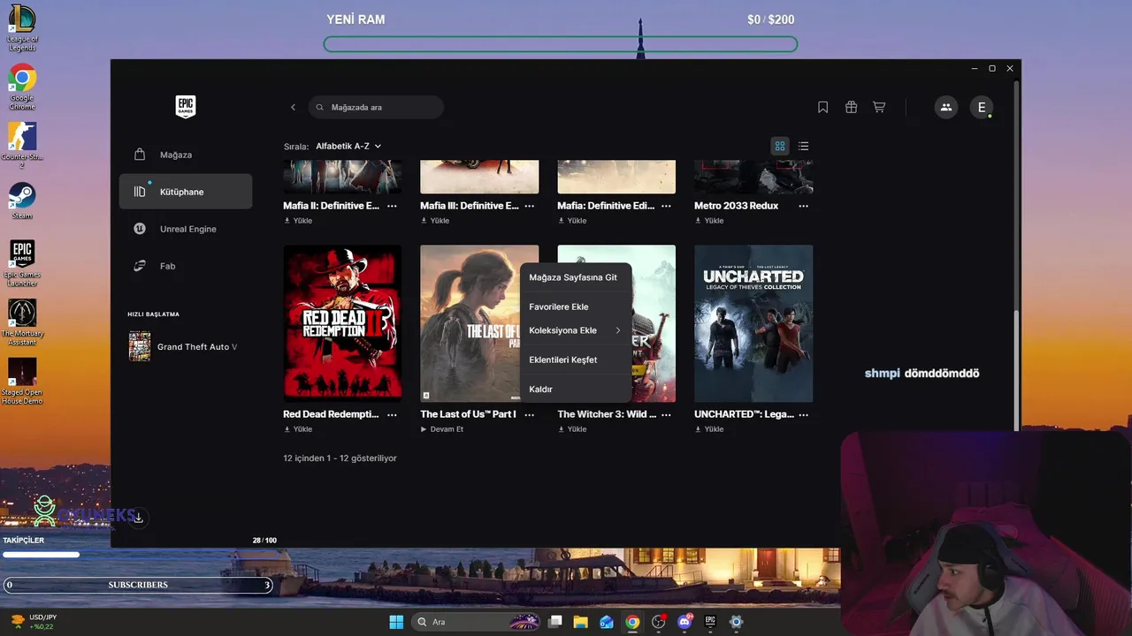
Task: Open the Windows Start button
Action: coord(396,622)
